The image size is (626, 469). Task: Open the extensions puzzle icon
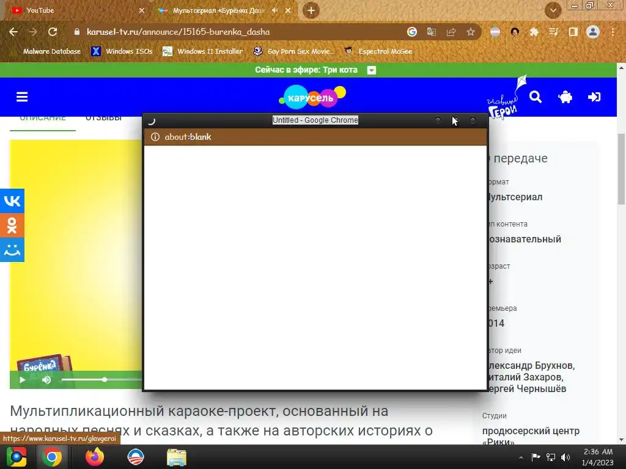tap(534, 32)
